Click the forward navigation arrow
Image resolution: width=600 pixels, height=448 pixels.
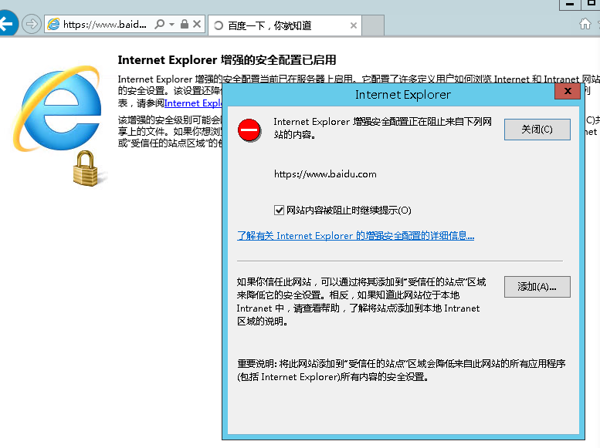[32, 24]
